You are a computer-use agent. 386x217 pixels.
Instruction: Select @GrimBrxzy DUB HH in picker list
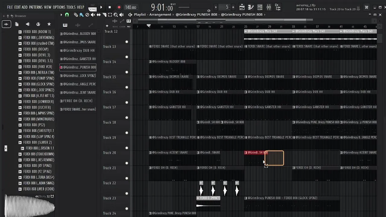click(78, 50)
